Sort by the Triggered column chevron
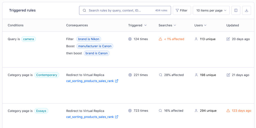Image resolution: width=256 pixels, height=128 pixels. click(145, 25)
